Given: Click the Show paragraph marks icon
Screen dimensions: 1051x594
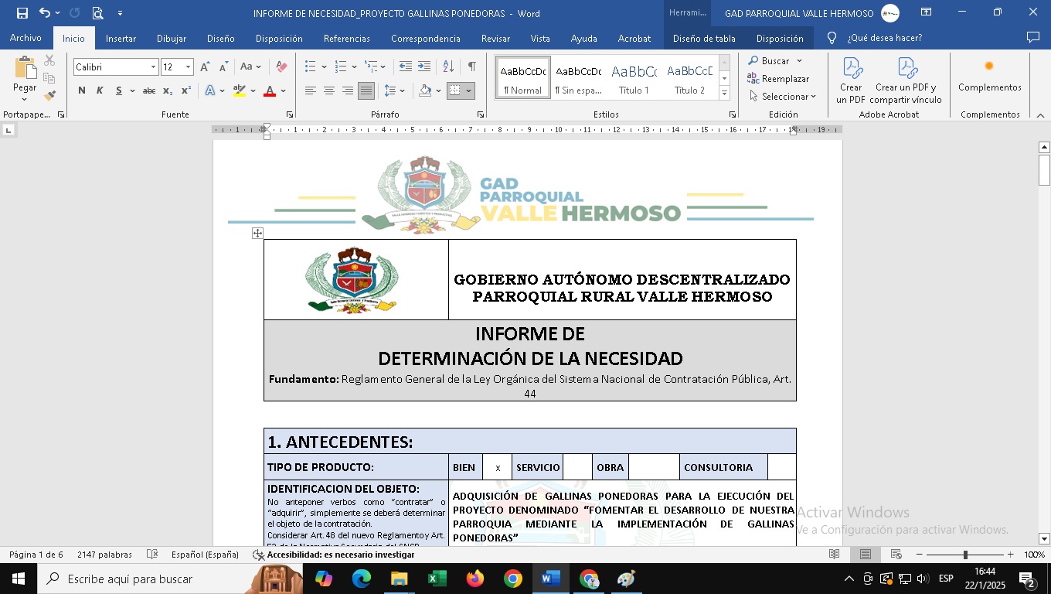Looking at the screenshot, I should (x=471, y=67).
